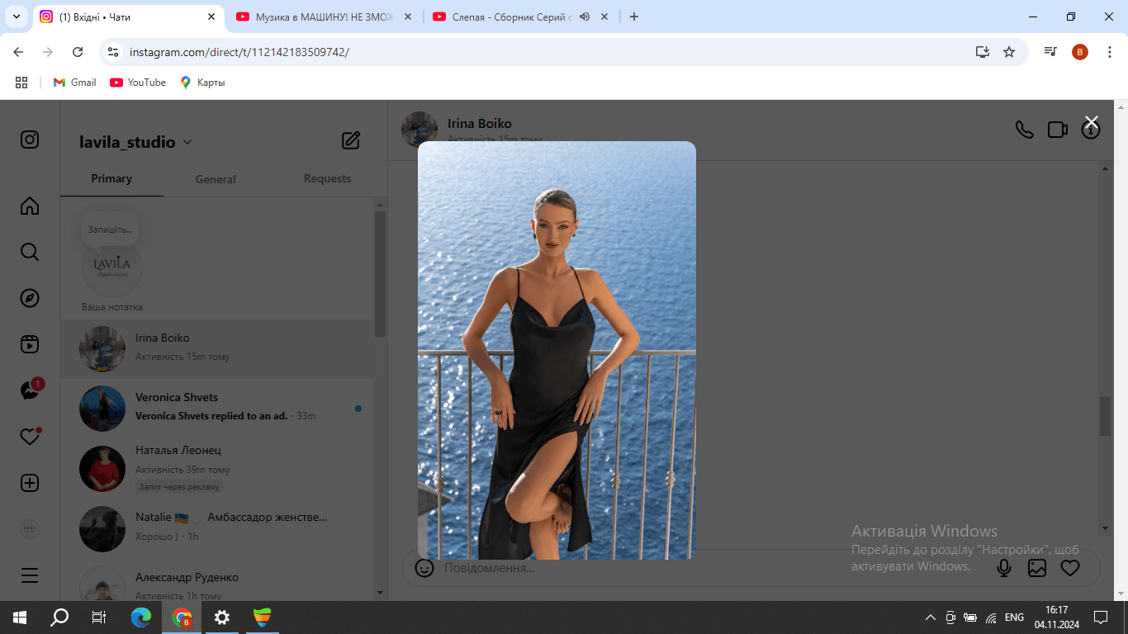
Task: Click the Instagram logo in the sidebar
Action: point(30,140)
